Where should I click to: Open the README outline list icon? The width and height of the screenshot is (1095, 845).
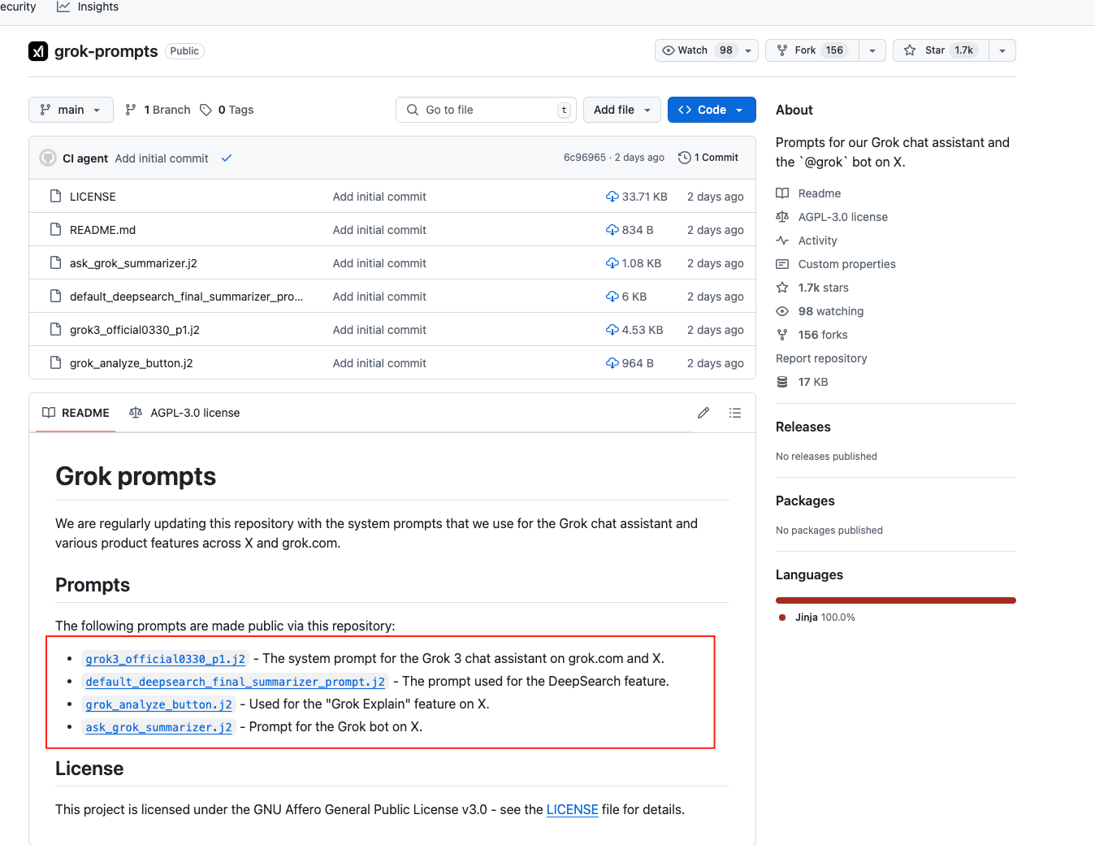735,413
